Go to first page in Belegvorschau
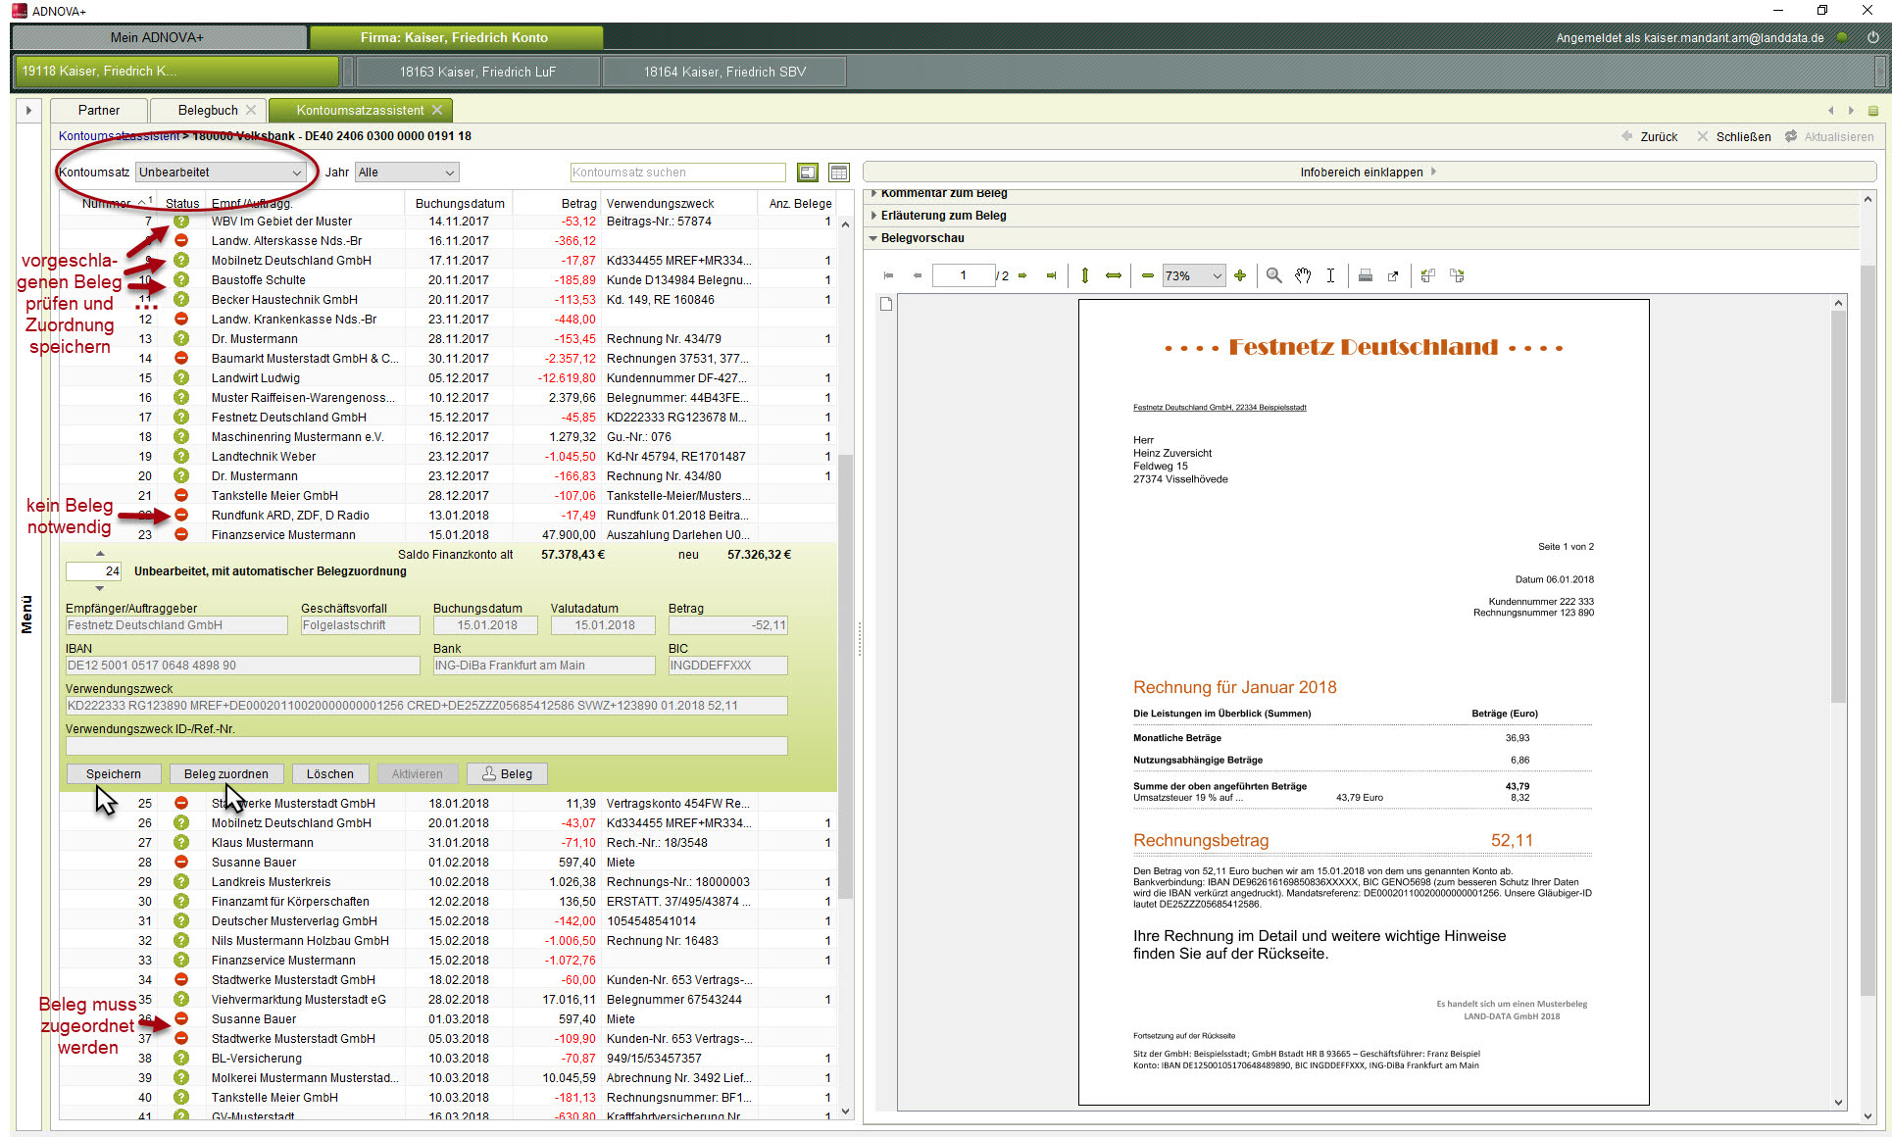 [888, 275]
